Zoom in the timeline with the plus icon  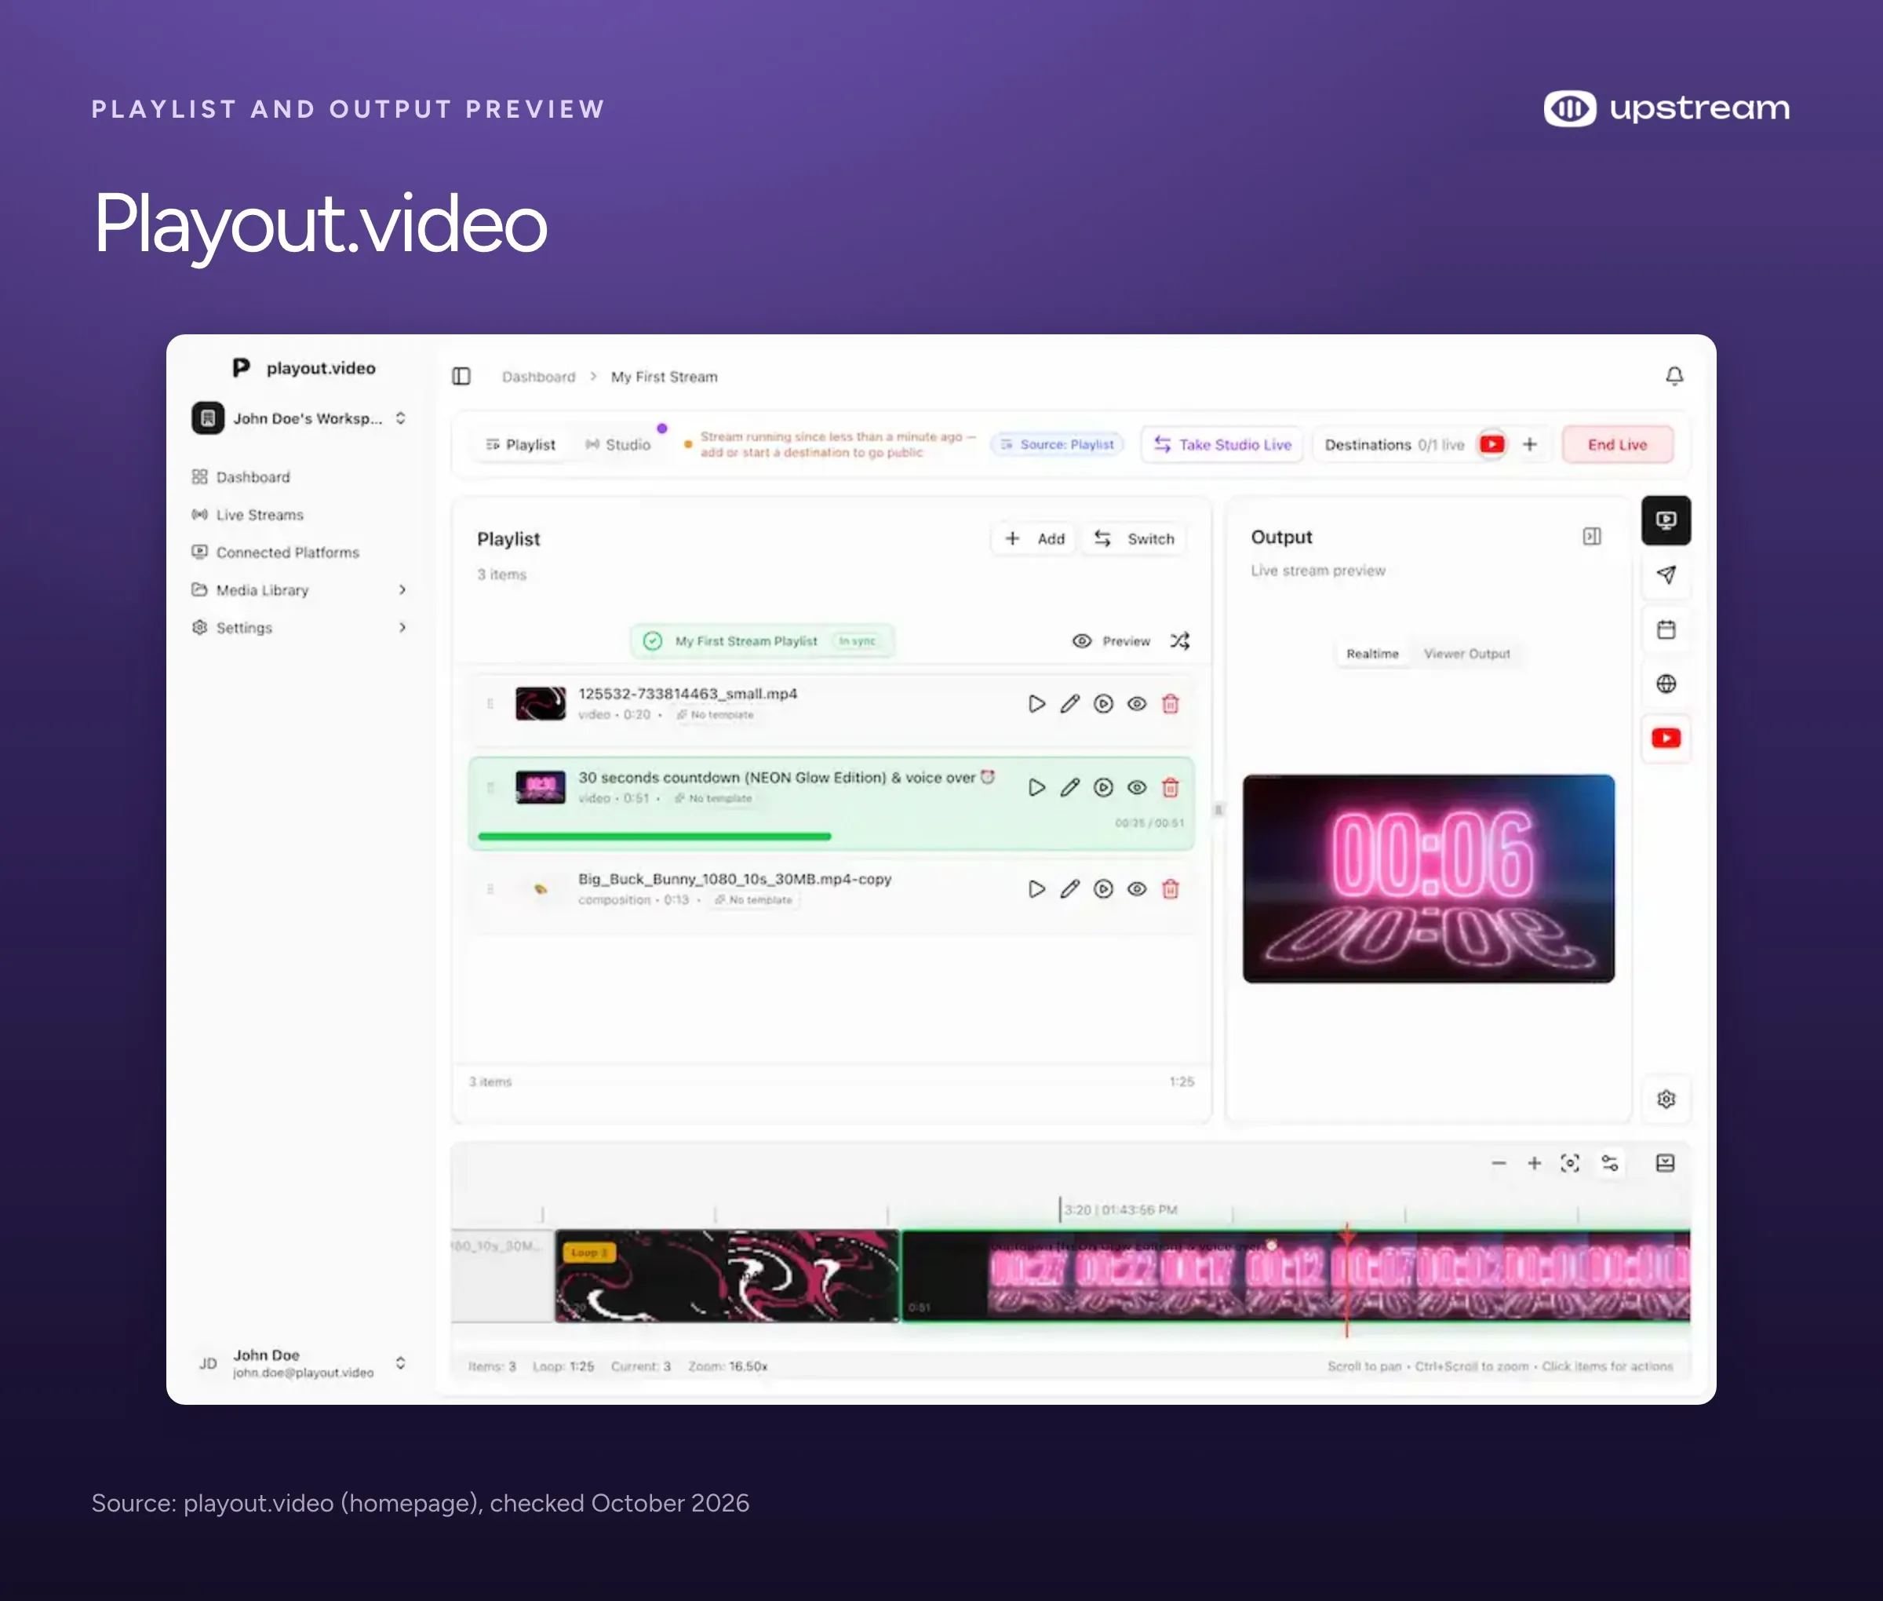(1534, 1162)
